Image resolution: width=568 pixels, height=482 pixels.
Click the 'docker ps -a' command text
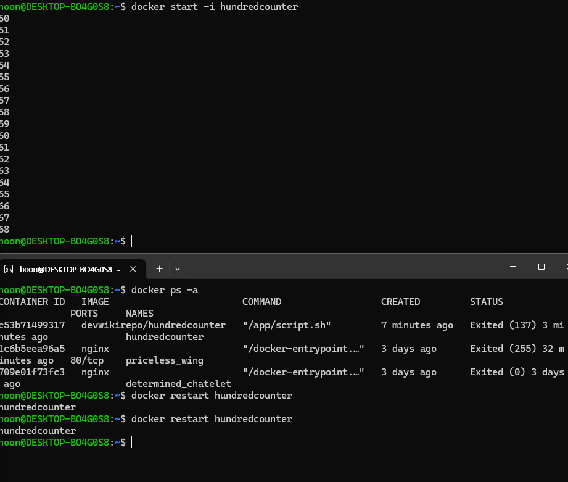tap(165, 290)
